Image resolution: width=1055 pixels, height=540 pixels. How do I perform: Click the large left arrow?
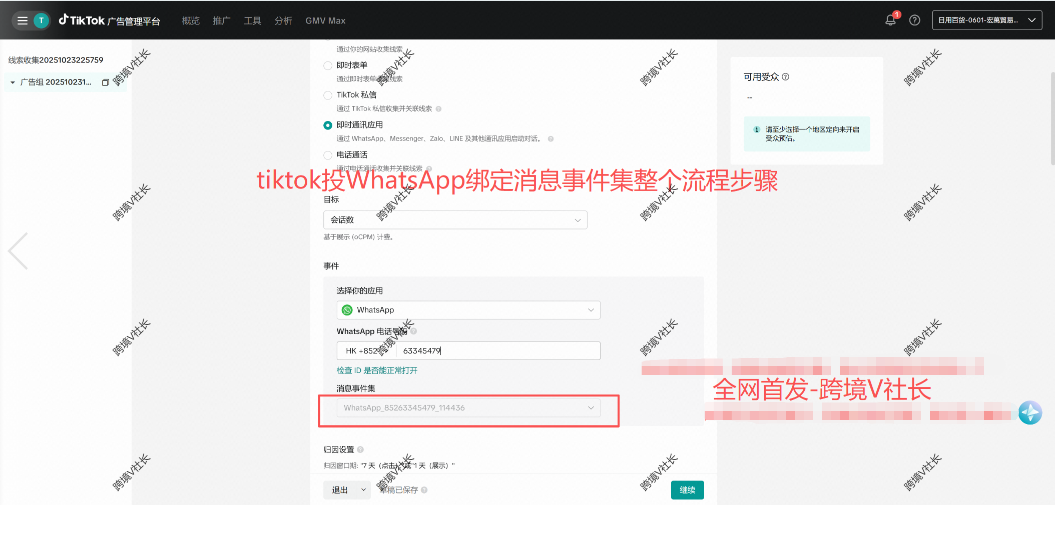tap(18, 251)
